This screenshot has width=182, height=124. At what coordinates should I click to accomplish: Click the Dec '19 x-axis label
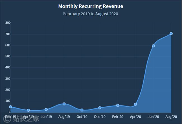(100, 117)
